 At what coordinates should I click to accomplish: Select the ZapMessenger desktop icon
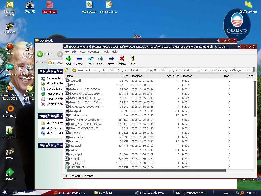[x=248, y=7]
